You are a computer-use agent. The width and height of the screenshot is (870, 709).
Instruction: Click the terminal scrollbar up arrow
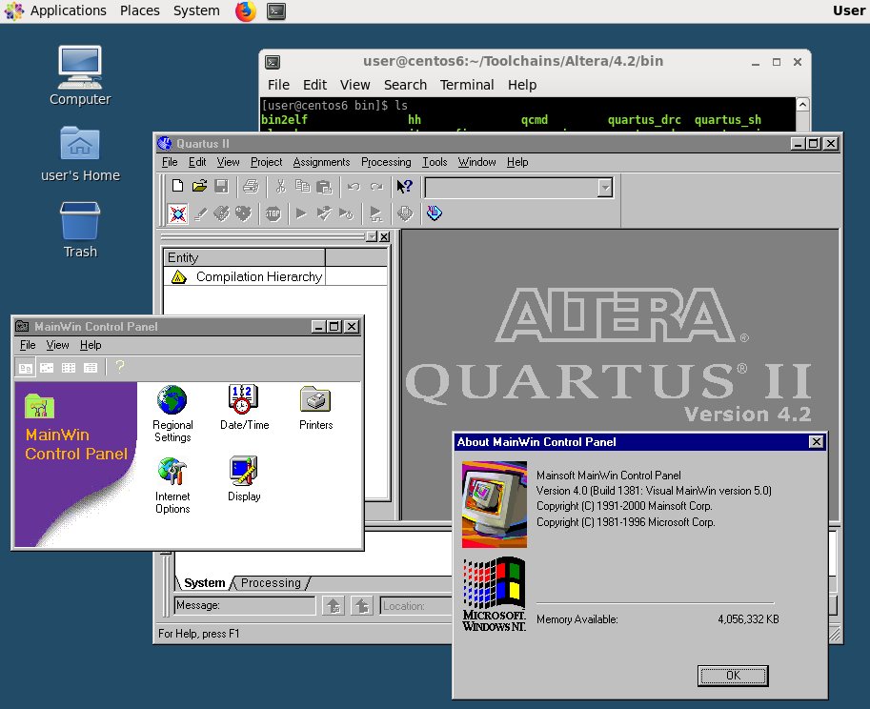[x=802, y=104]
